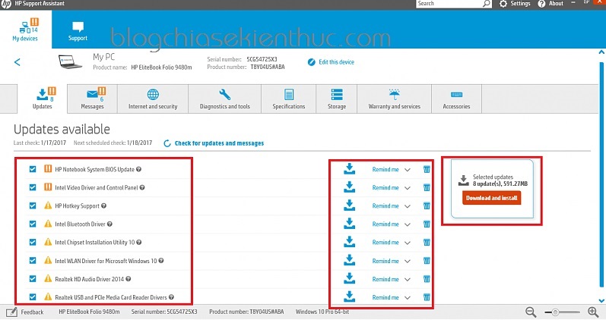Expand Remind me options for BIOS Update

tap(408, 170)
